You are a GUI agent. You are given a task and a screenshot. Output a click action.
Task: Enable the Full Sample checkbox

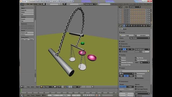[x=120, y=51]
